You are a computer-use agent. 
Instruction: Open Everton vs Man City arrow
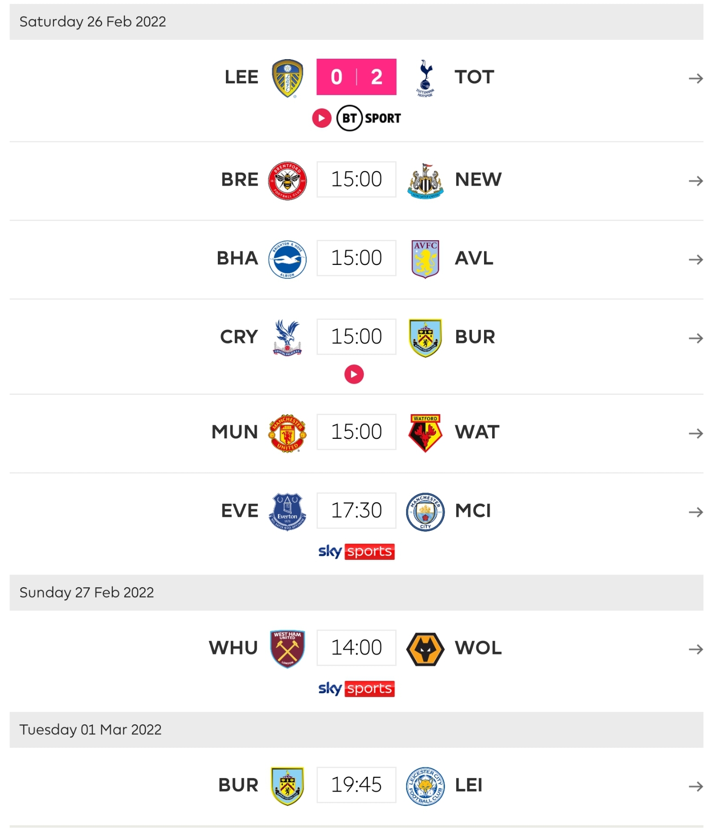pyautogui.click(x=695, y=512)
